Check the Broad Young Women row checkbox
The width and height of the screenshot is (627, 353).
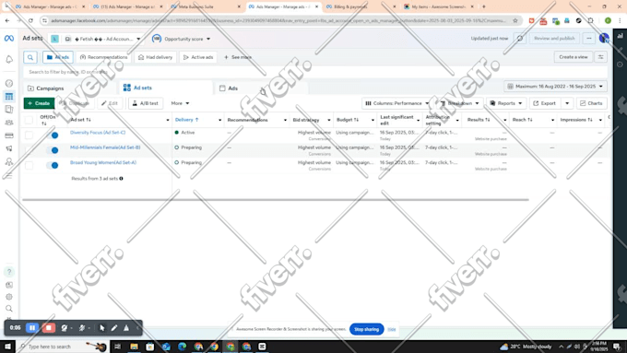29,165
